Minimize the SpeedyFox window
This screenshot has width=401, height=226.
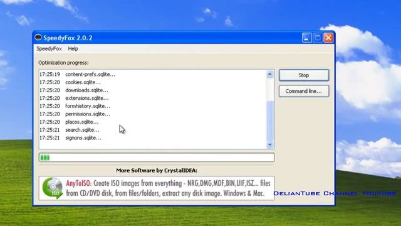(x=306, y=38)
